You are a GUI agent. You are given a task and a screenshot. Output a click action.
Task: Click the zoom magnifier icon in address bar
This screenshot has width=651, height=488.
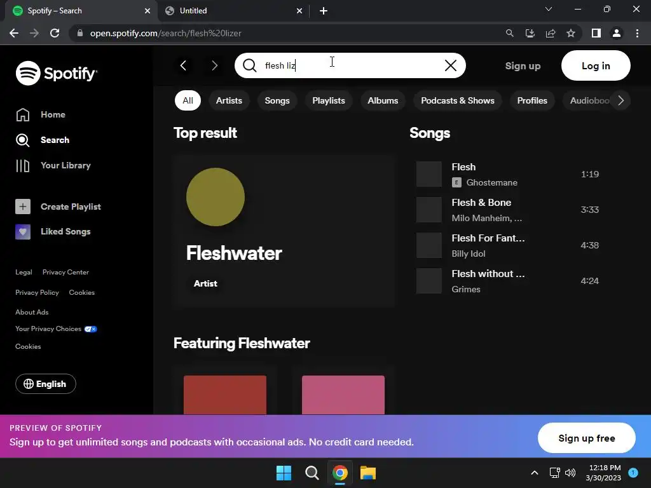[x=510, y=33]
